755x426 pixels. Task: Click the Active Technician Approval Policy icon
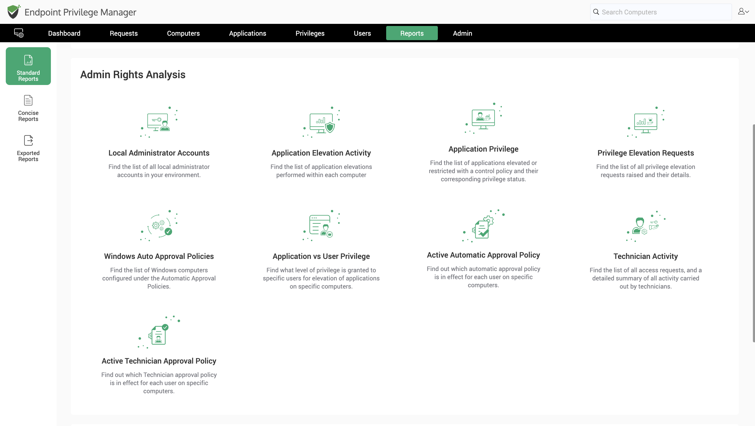[159, 332]
